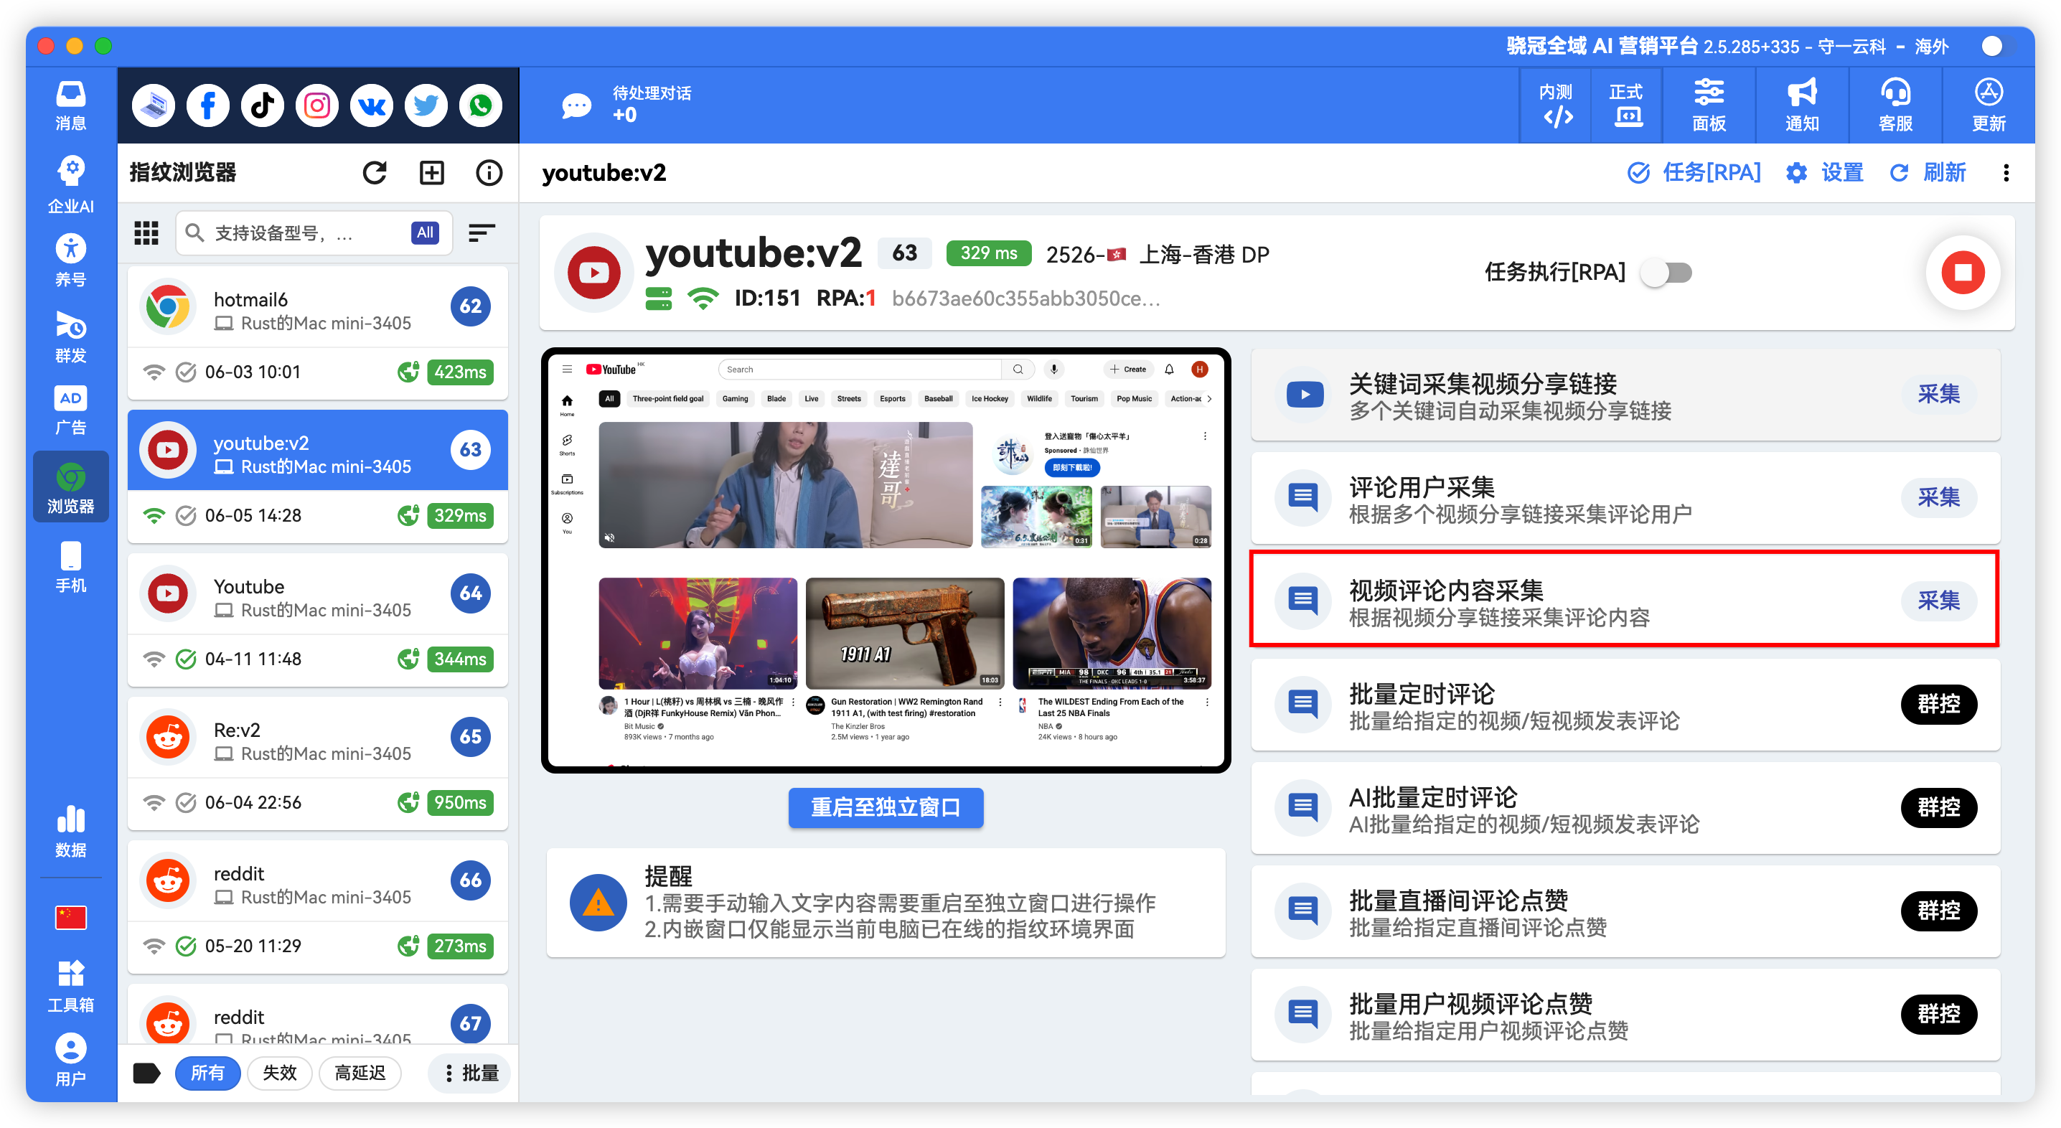Add a new fingerprint browser
Screen dimensions: 2061x1128
point(432,173)
